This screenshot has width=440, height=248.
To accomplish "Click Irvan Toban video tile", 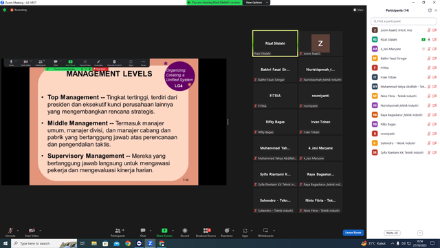I will [x=320, y=122].
